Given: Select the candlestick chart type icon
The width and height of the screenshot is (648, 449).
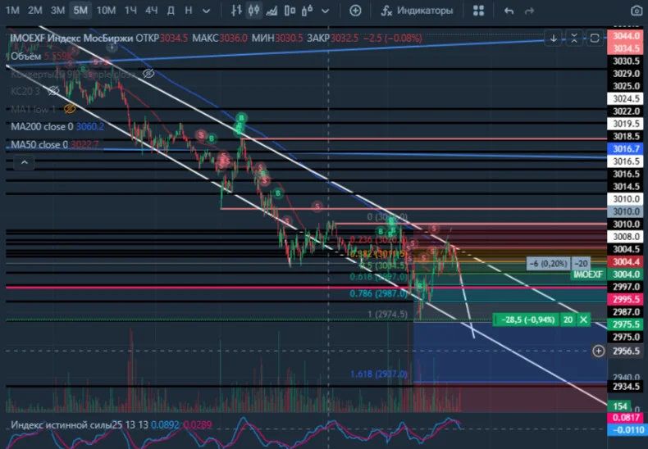Looking at the screenshot, I should (253, 11).
